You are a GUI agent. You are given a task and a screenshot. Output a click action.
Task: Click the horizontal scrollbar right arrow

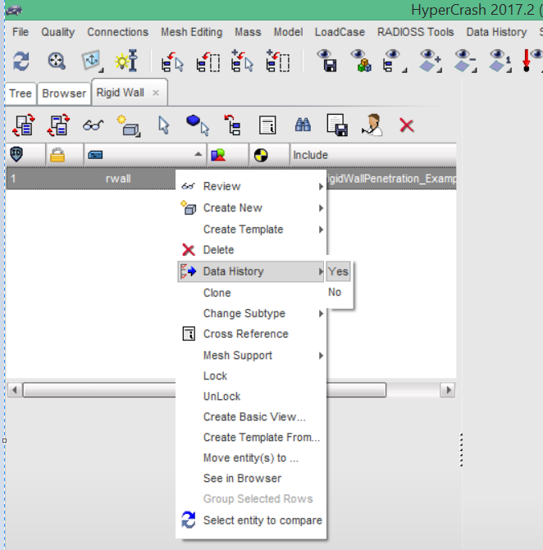[x=448, y=390]
